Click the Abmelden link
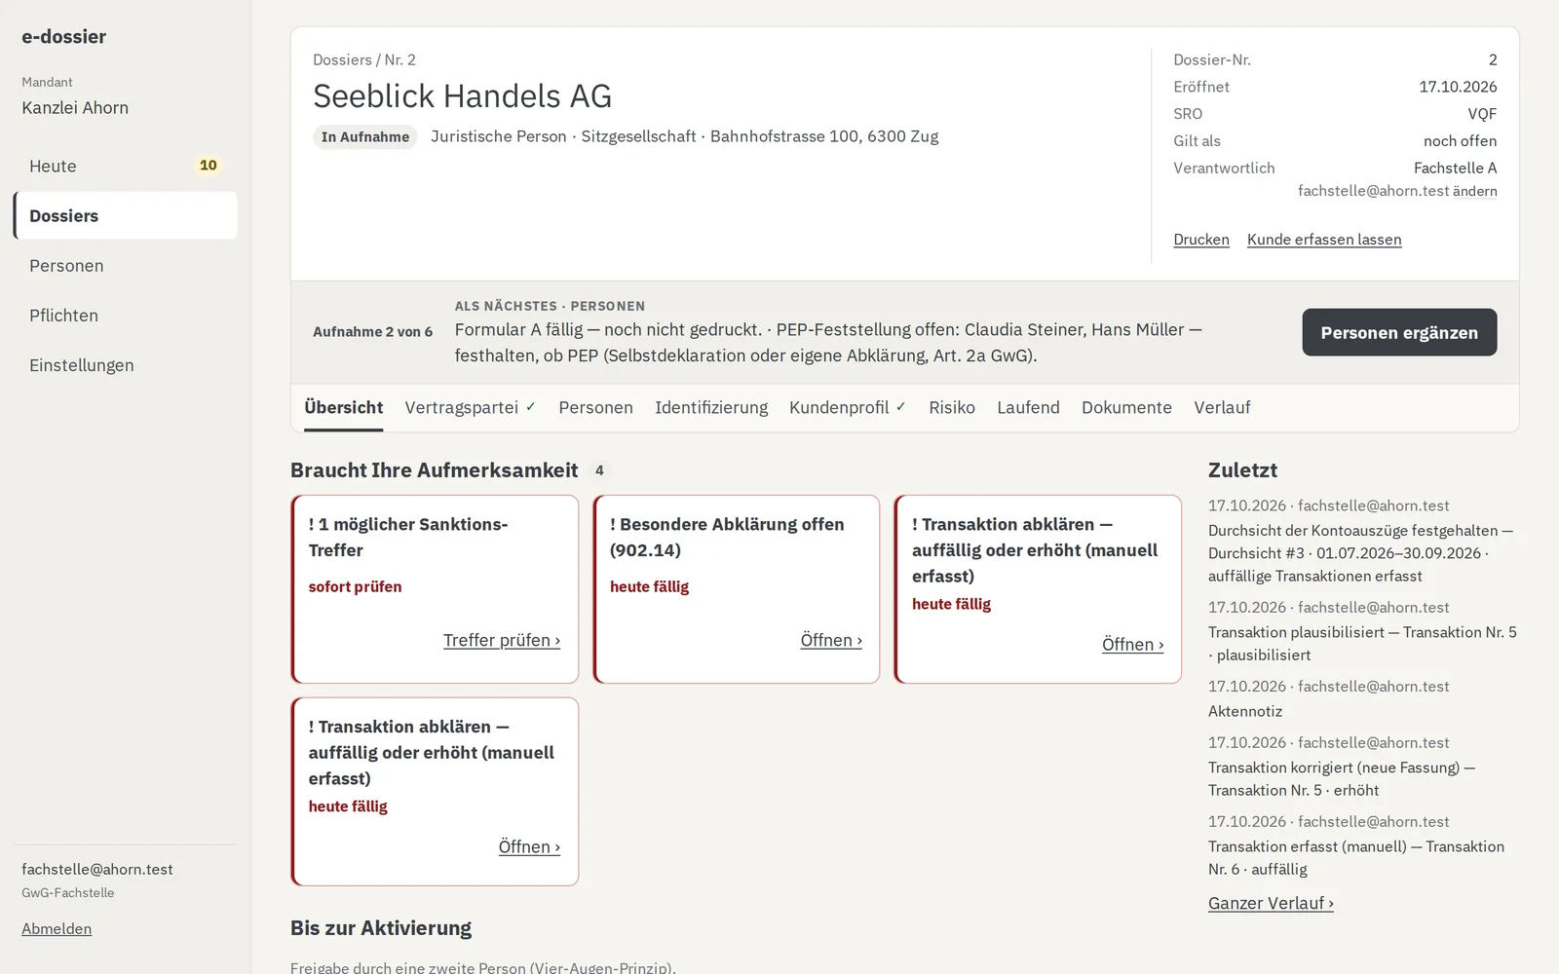1559x974 pixels. click(x=57, y=928)
